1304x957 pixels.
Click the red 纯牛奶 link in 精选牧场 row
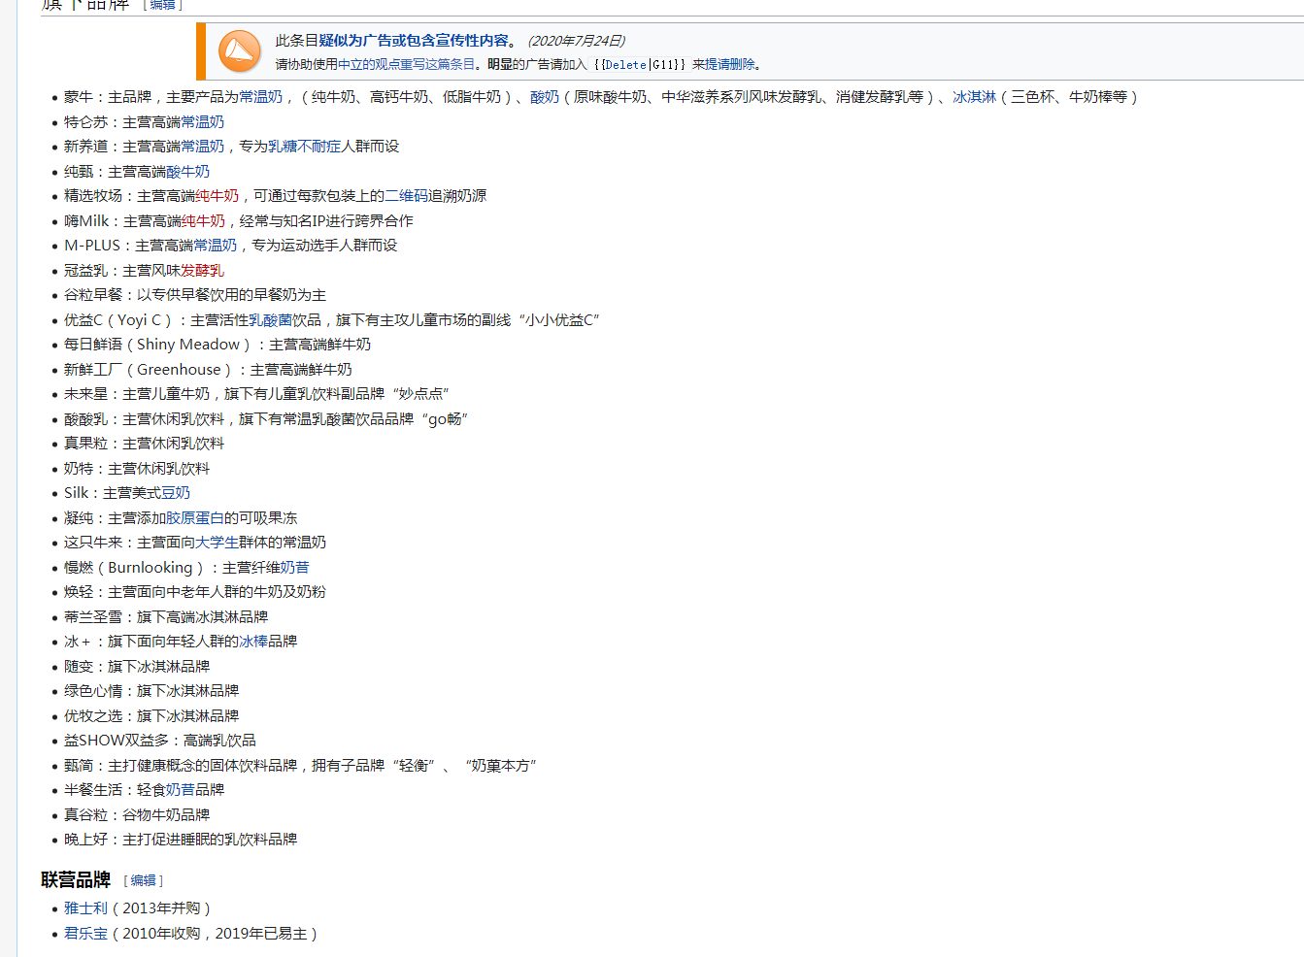point(217,196)
